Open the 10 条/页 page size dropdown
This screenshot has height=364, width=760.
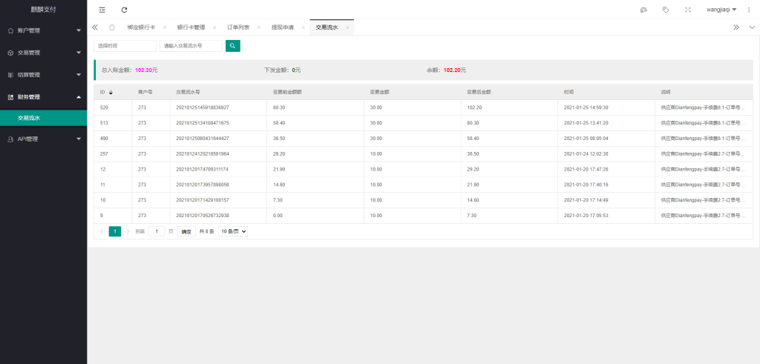tap(233, 231)
